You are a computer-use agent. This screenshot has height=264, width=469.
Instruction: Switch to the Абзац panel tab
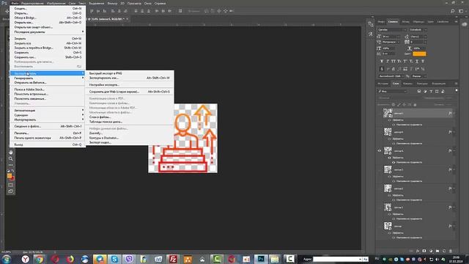point(405,21)
